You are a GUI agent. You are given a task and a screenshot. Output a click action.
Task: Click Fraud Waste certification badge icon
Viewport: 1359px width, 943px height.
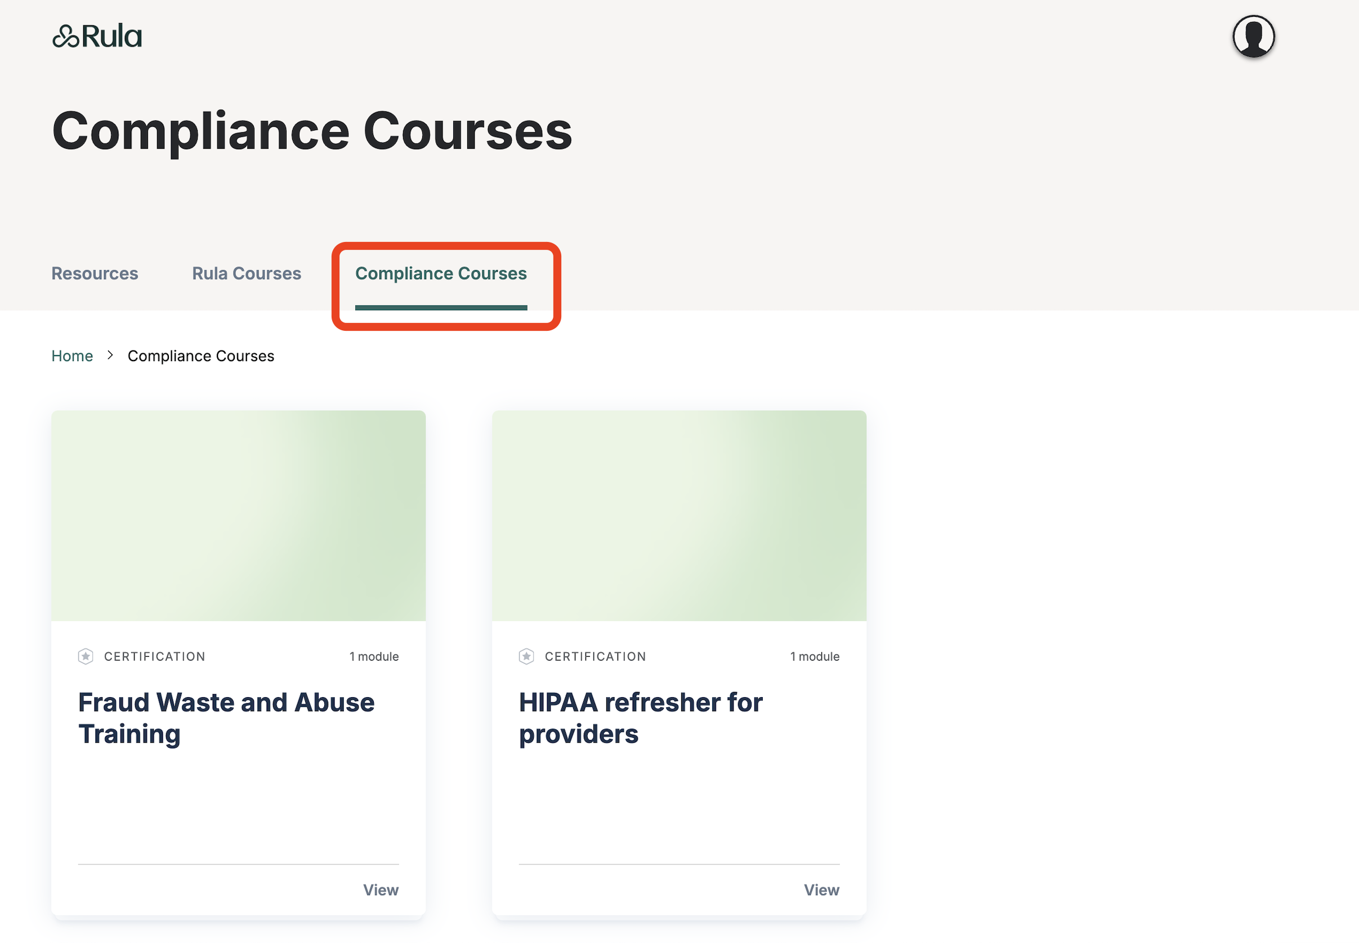click(x=86, y=657)
